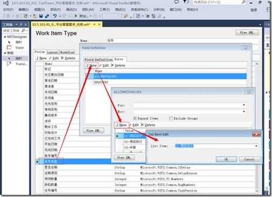
Task: Click View XML in ALLOWEDVALUES dialog
Action: coord(124,158)
